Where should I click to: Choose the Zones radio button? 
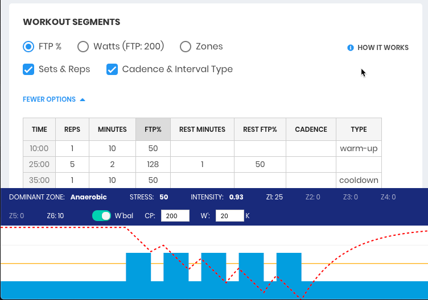(186, 47)
